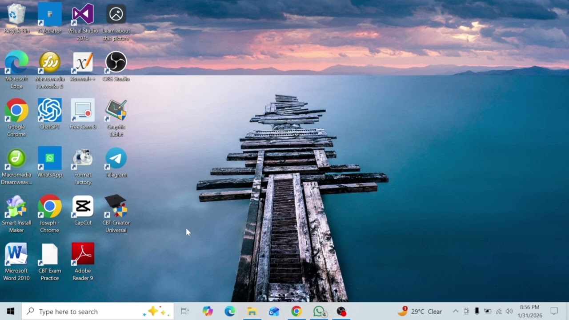Click the Meet Now tray icon
This screenshot has height=320, width=569.
point(466,312)
